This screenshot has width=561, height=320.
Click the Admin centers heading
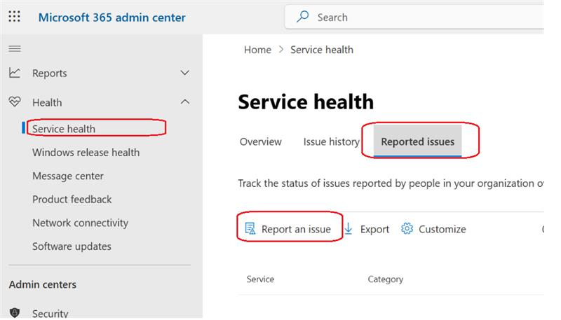pos(43,285)
